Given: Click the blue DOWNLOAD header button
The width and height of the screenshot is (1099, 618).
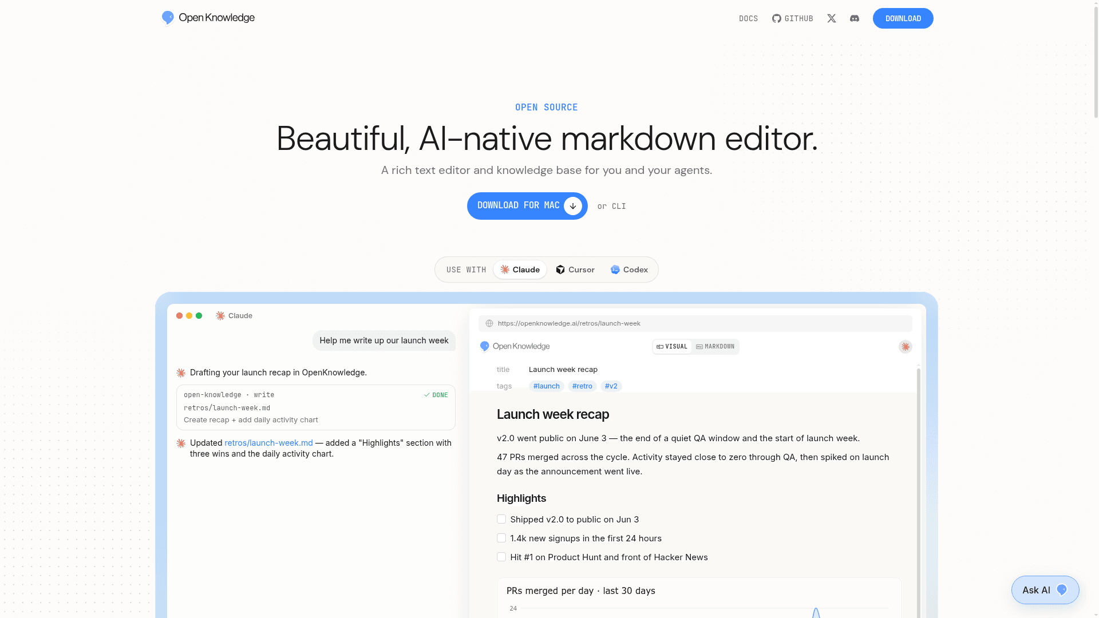Looking at the screenshot, I should click(903, 18).
